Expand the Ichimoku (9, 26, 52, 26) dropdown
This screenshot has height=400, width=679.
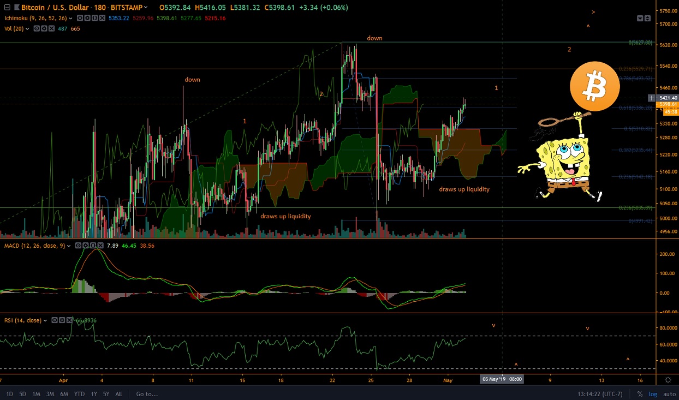[71, 18]
